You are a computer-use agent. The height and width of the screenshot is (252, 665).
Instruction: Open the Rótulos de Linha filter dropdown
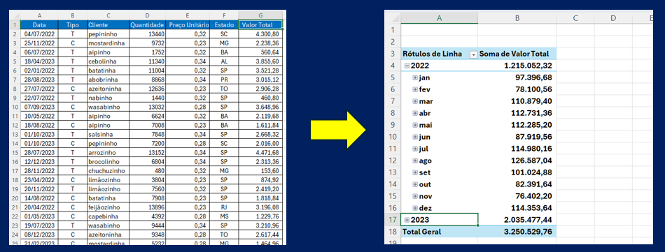pyautogui.click(x=473, y=54)
